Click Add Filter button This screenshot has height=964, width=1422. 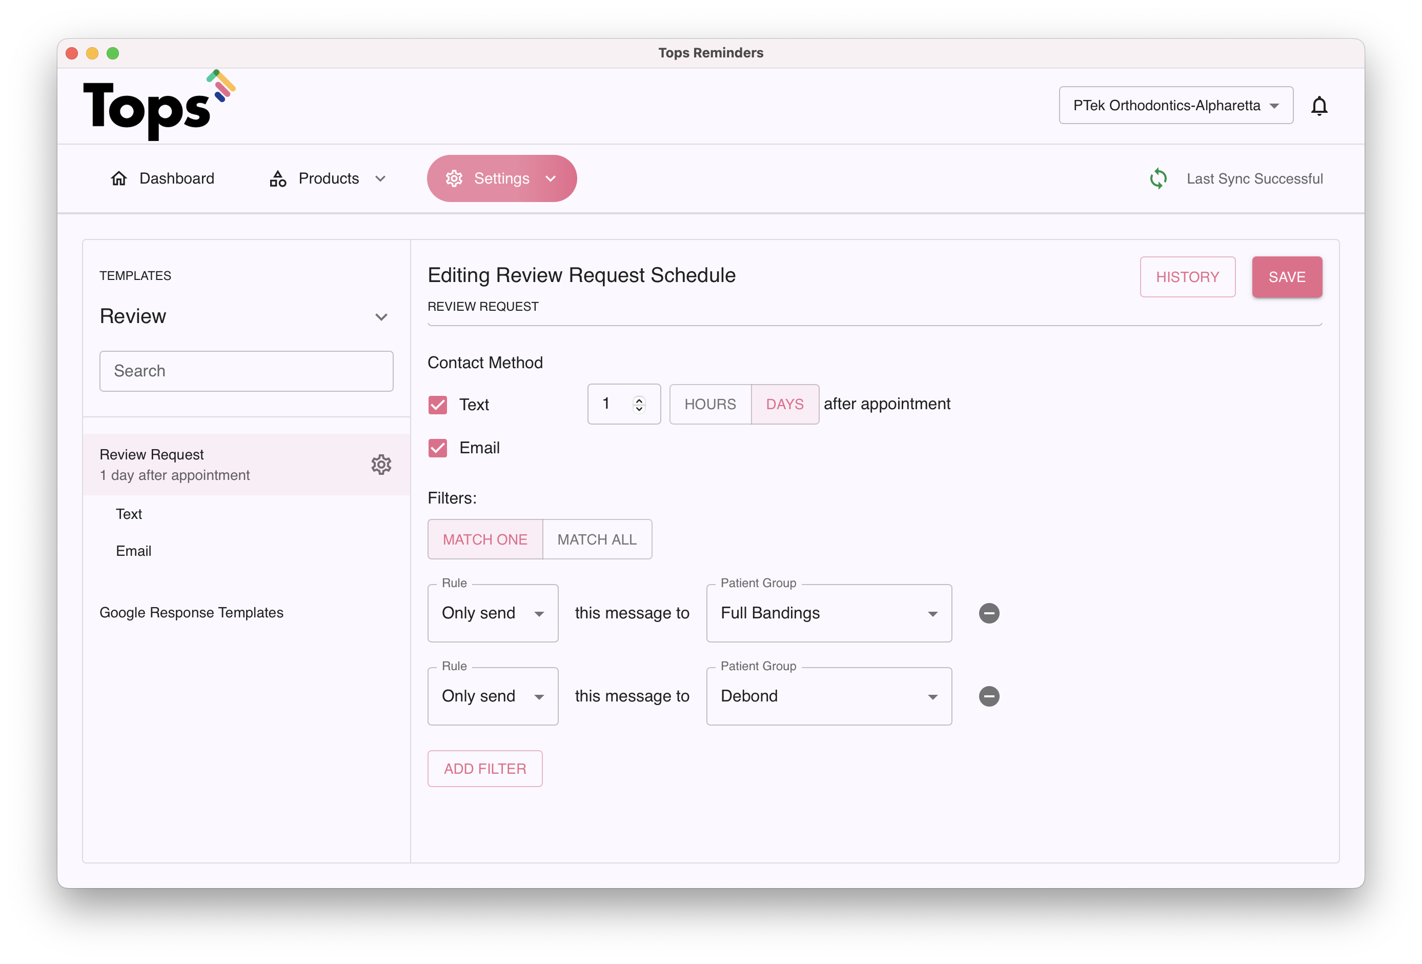click(x=484, y=769)
